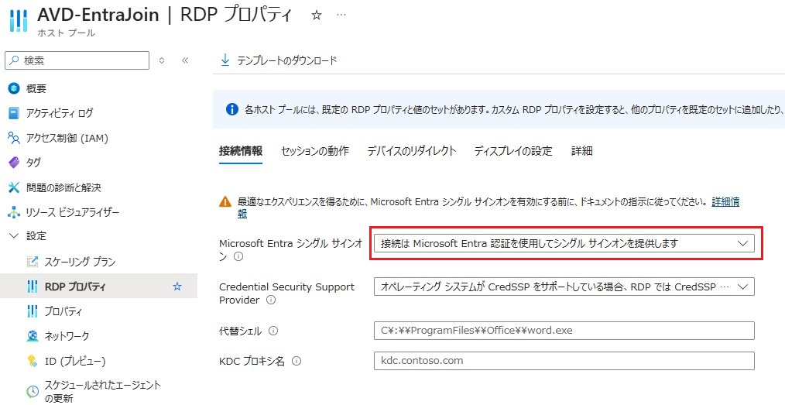Viewport: 785px width, 405px height.
Task: Click the ネットワーク icon in sidebar
Action: (x=32, y=336)
